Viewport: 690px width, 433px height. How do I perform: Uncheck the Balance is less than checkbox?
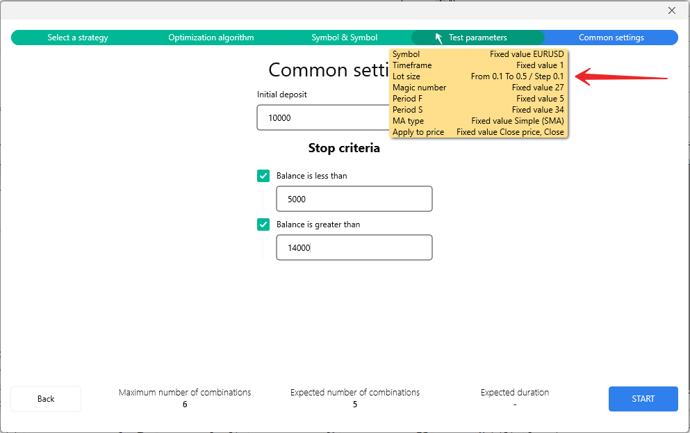(x=263, y=176)
